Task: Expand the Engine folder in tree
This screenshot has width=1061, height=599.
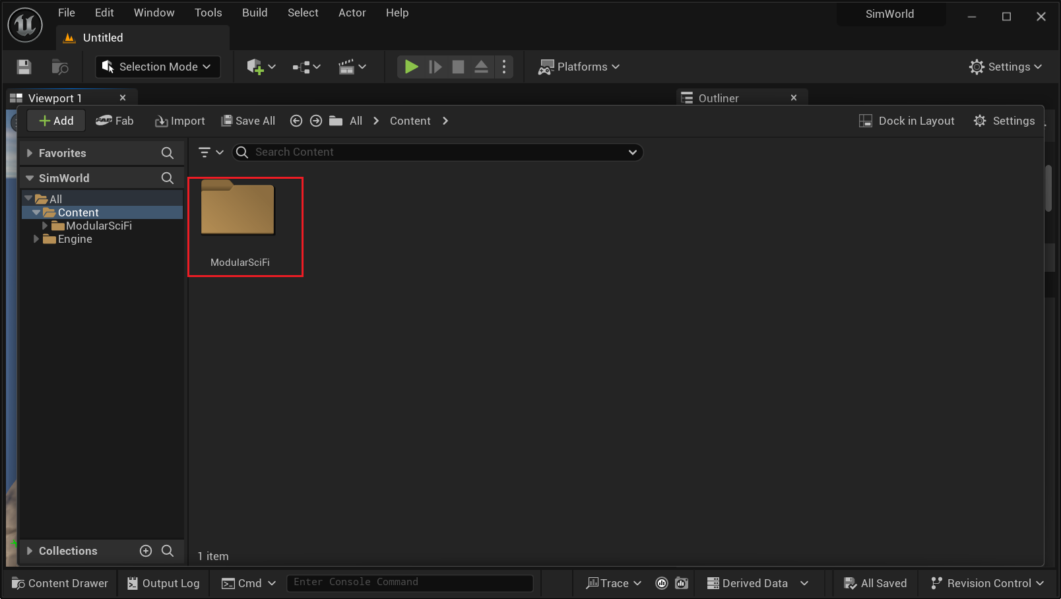Action: pyautogui.click(x=36, y=239)
